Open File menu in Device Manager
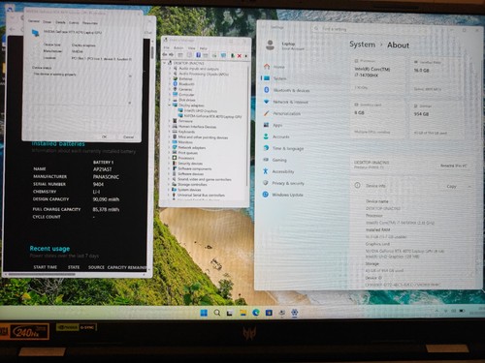485x363 pixels. pos(167,47)
